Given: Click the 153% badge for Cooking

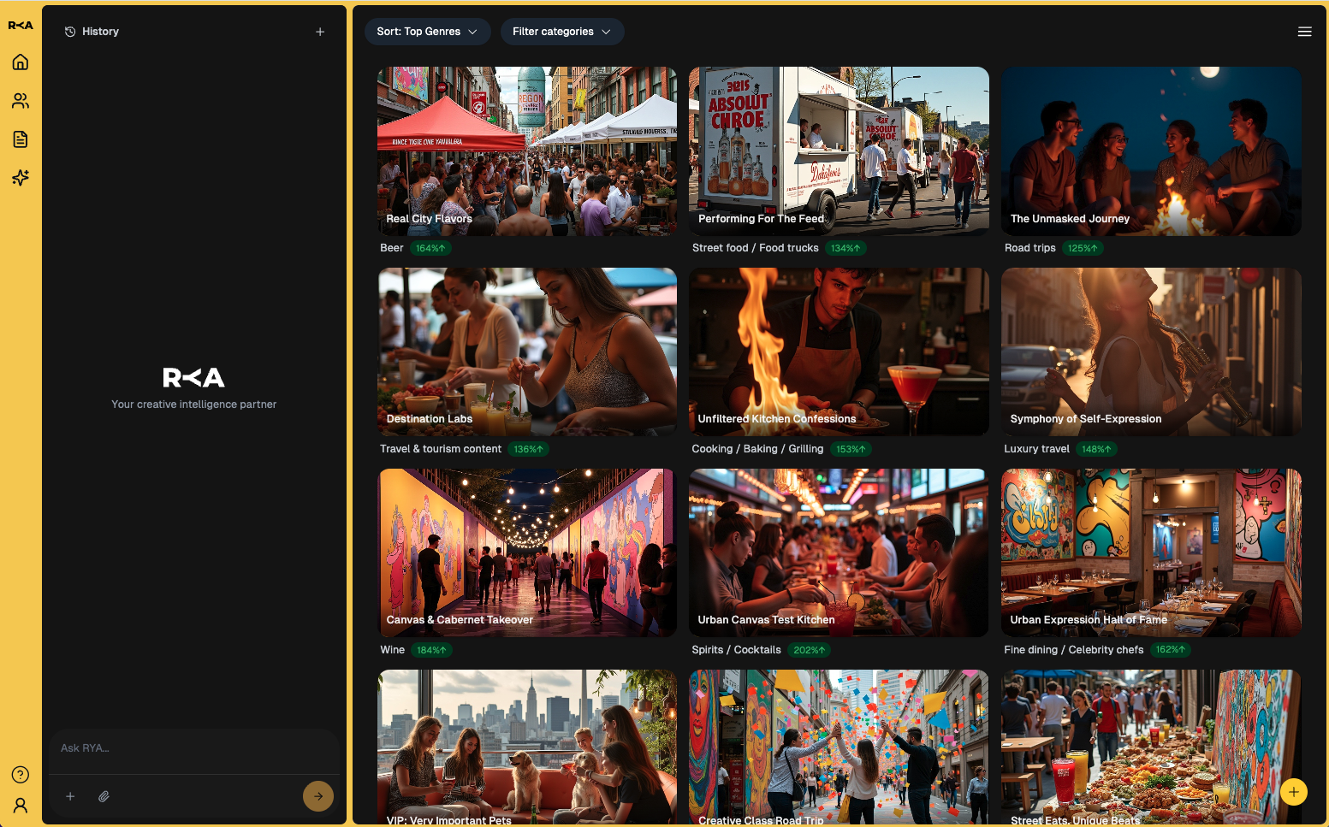Looking at the screenshot, I should [x=851, y=450].
